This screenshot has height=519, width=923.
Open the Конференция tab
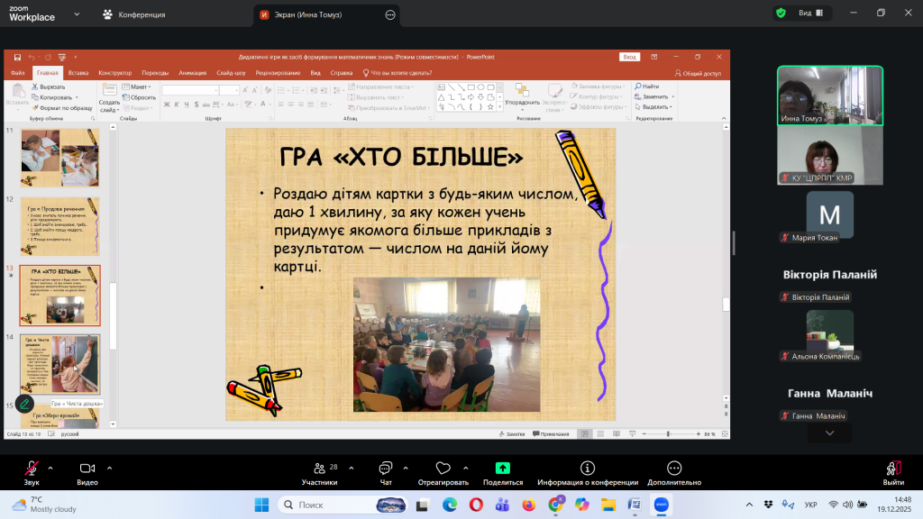pos(139,14)
